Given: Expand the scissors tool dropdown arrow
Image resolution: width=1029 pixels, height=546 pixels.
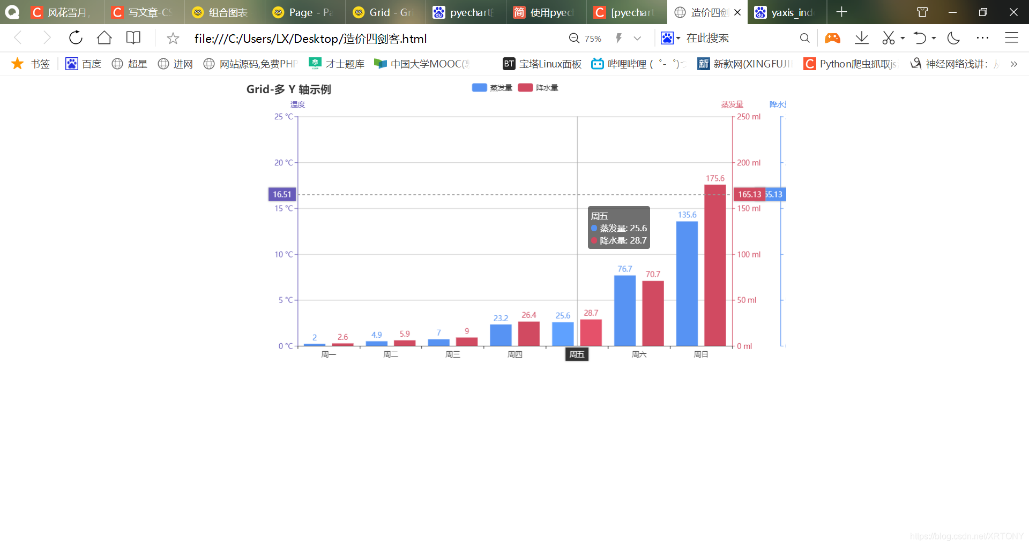Looking at the screenshot, I should (903, 38).
